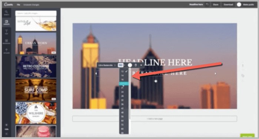This screenshot has width=259, height=139.
Task: Select the highlighted teal font size option
Action: (124, 84)
